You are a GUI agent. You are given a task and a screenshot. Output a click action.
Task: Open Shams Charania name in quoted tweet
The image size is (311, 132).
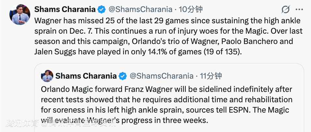point(86,76)
